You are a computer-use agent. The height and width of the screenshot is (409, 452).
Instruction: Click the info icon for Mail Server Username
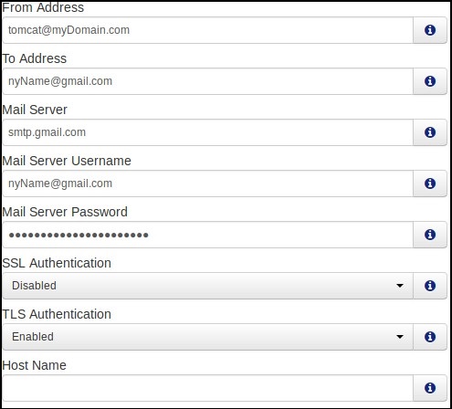(x=430, y=184)
